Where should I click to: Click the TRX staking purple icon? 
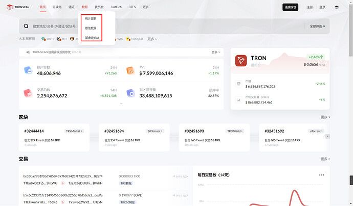click(x=130, y=93)
